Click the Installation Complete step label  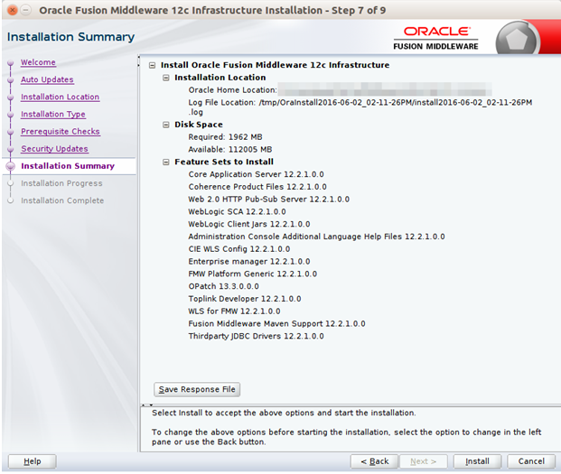(62, 200)
